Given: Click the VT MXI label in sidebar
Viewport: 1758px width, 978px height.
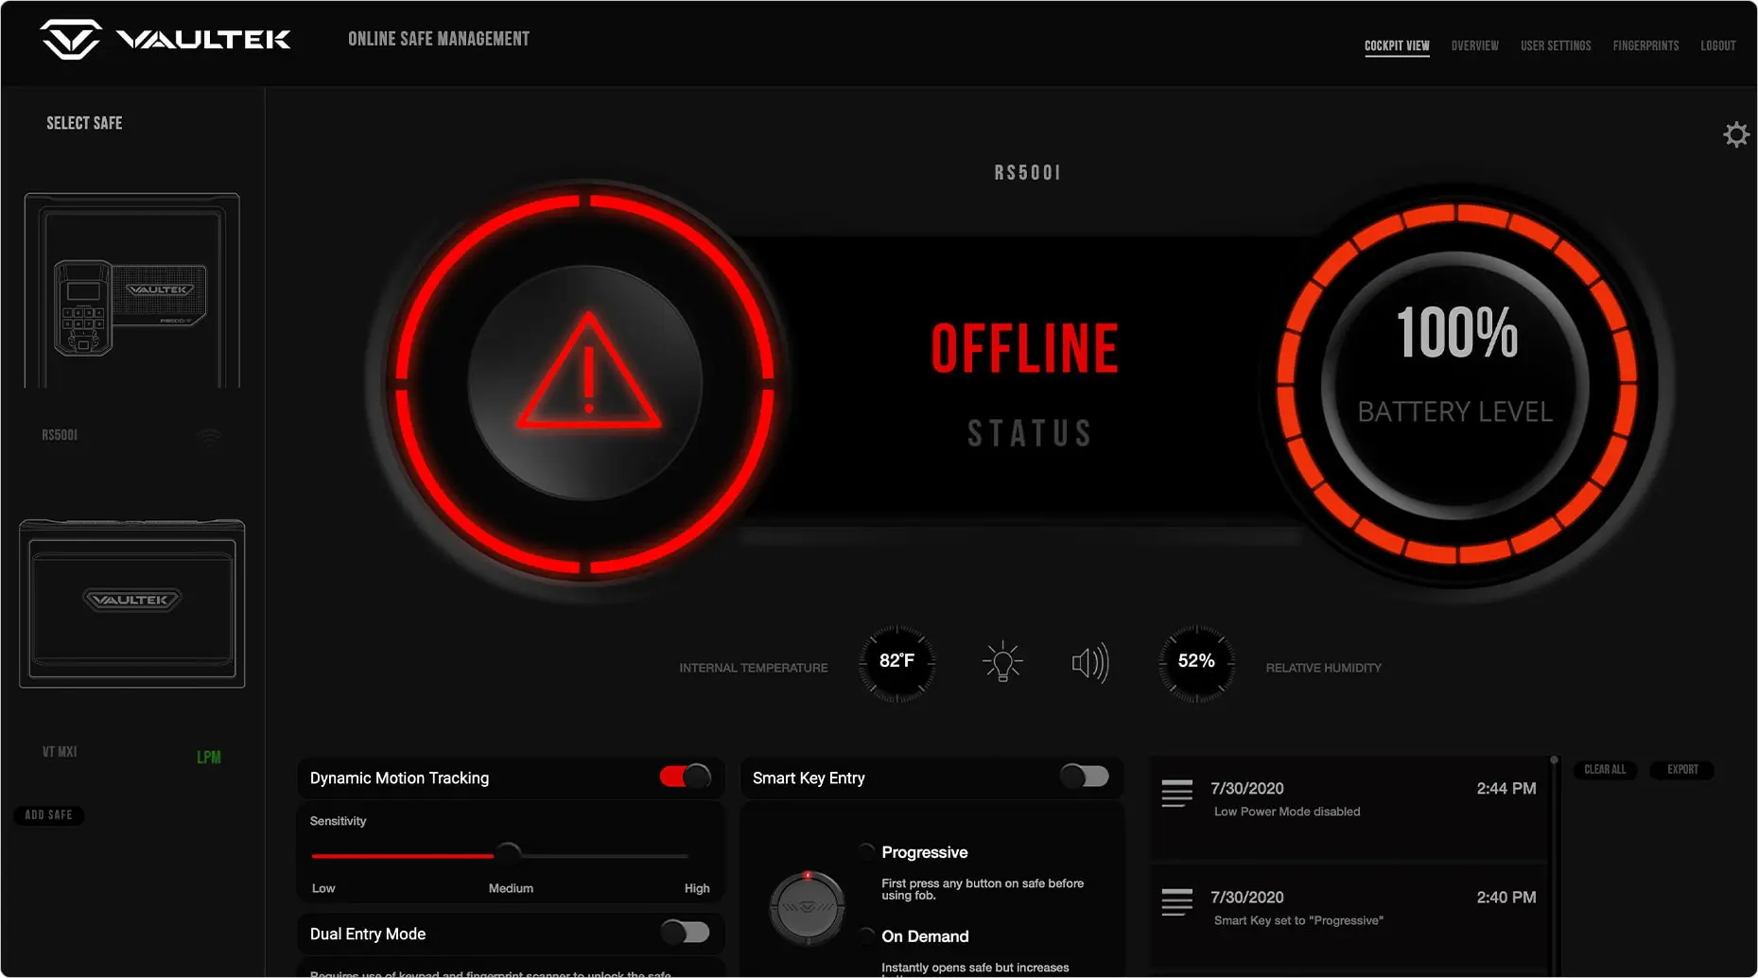Looking at the screenshot, I should [x=60, y=752].
